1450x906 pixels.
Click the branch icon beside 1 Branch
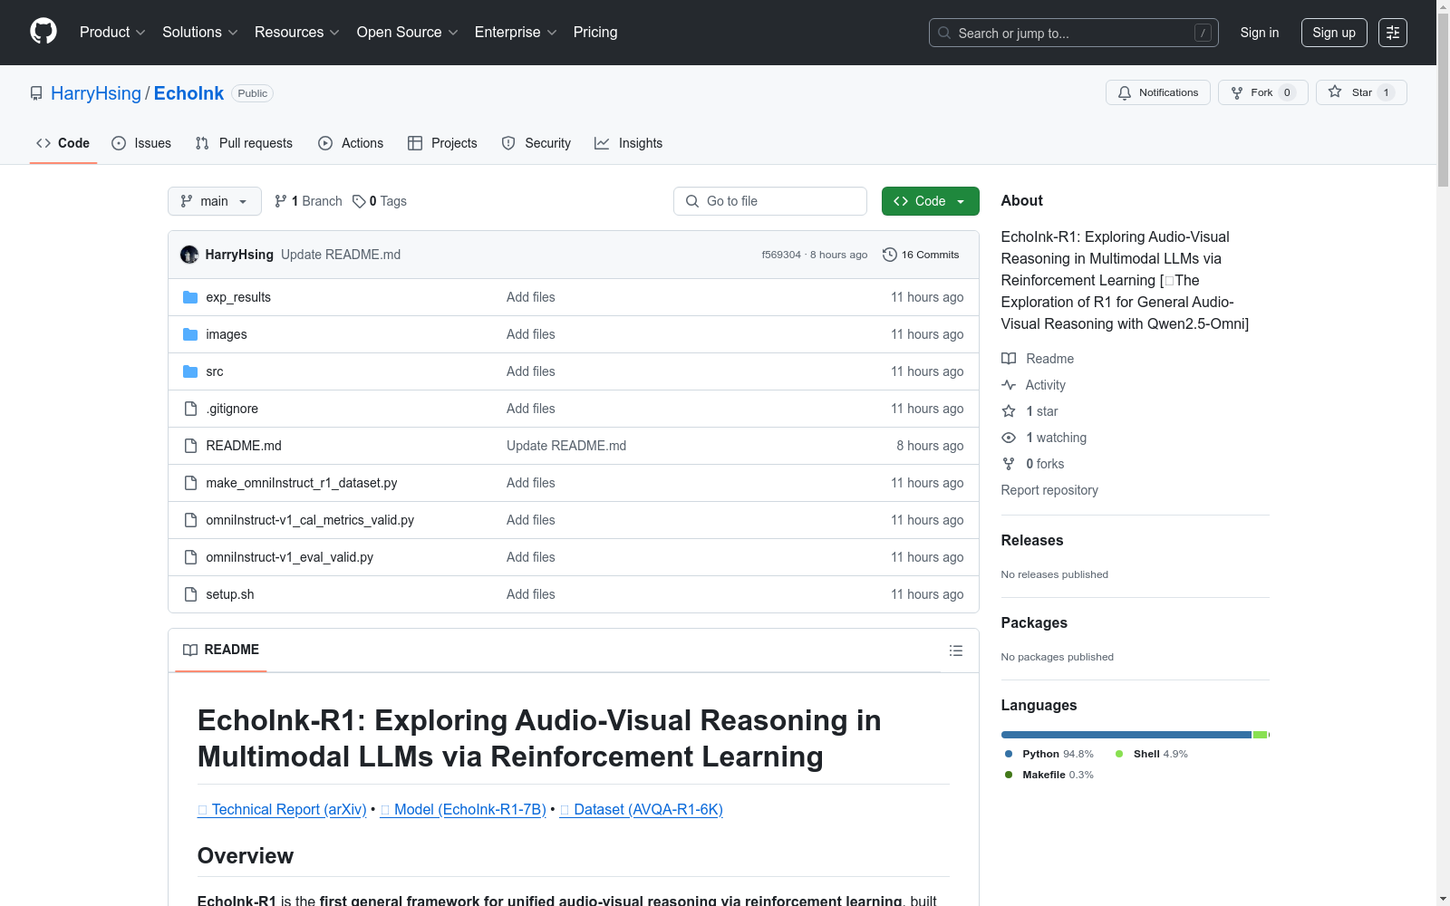click(x=281, y=201)
